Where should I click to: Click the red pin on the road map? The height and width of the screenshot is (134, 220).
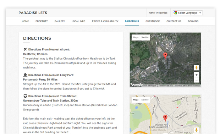point(165,118)
